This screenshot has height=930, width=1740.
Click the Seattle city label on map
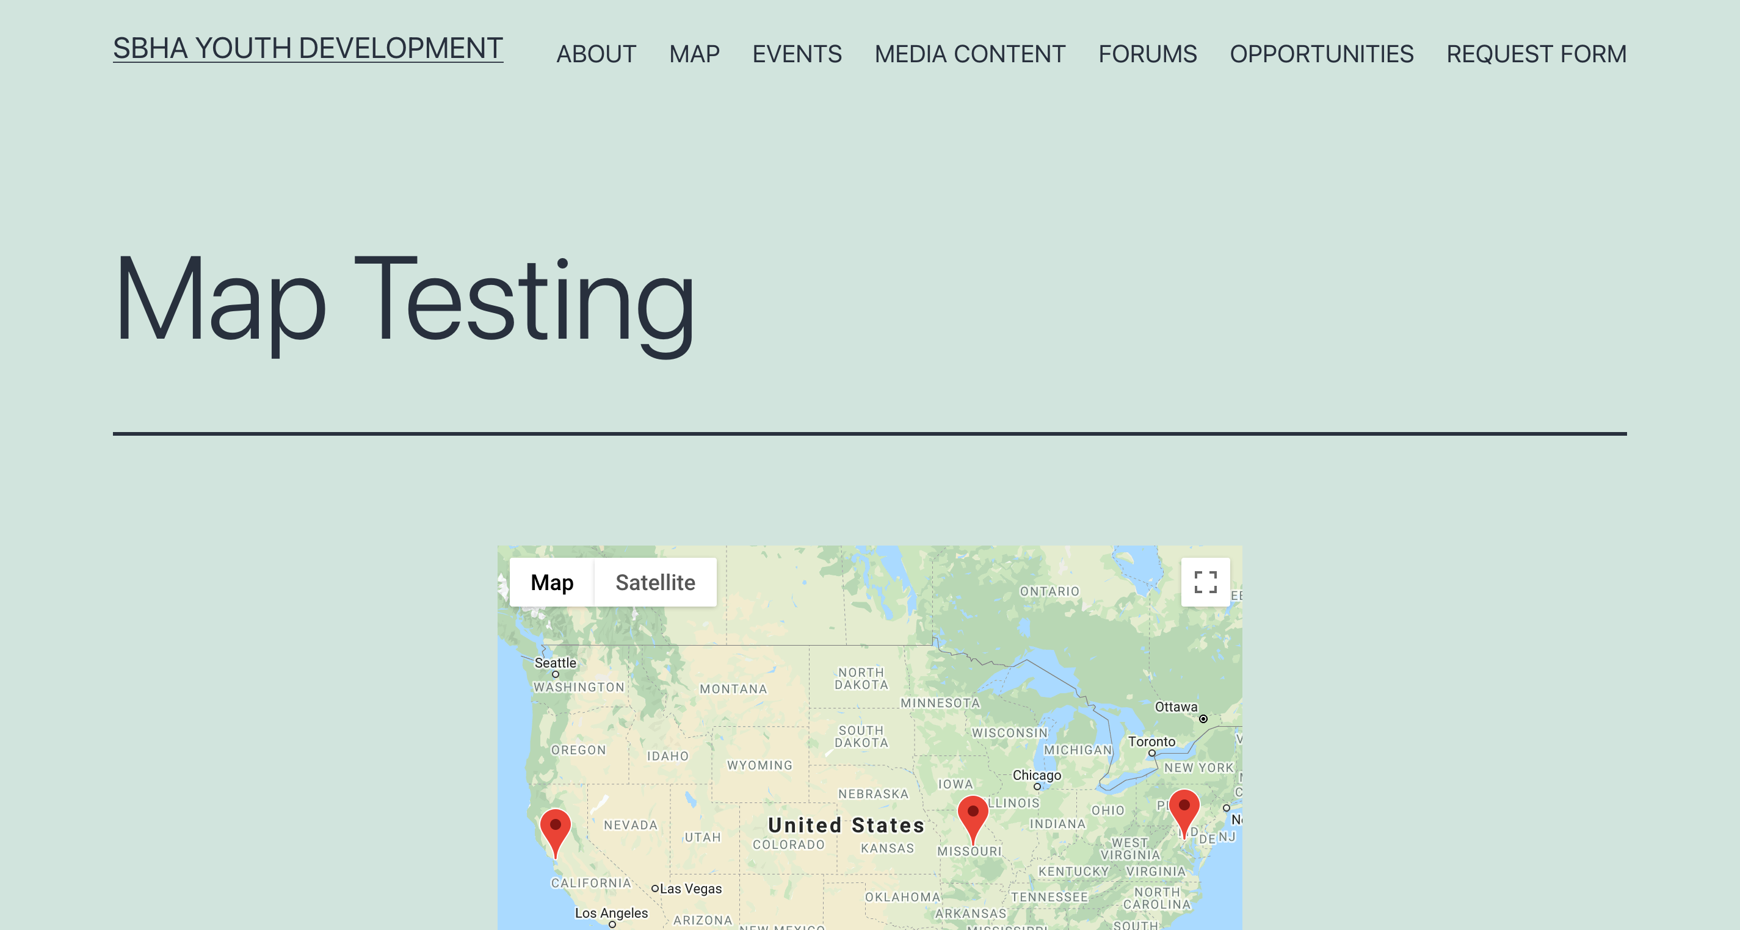[x=555, y=663]
